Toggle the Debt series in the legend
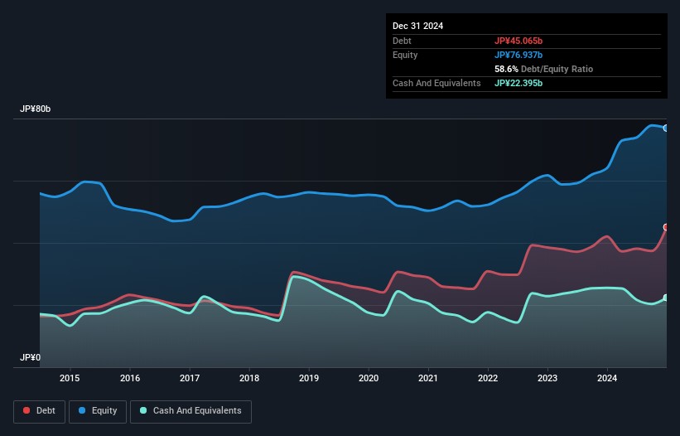The width and height of the screenshot is (680, 436). click(40, 411)
